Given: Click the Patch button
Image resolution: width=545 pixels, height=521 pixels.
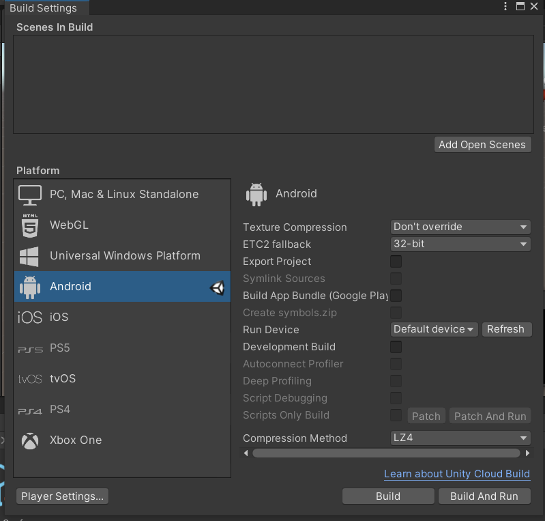Looking at the screenshot, I should [x=426, y=416].
